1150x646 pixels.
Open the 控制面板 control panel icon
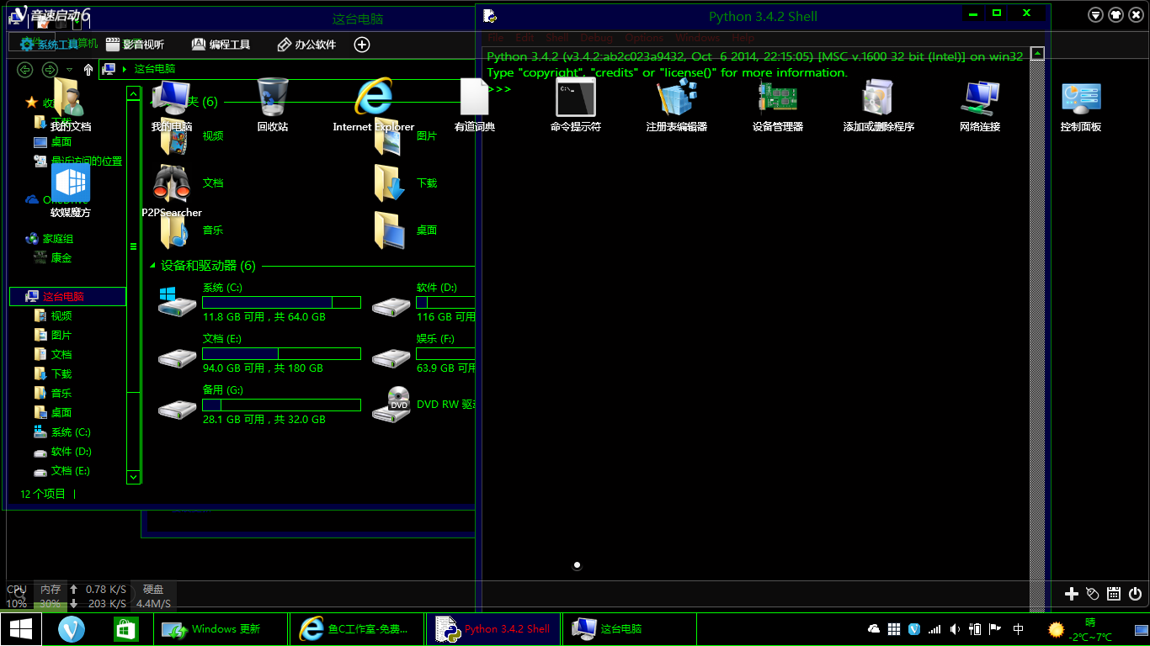[x=1081, y=105]
